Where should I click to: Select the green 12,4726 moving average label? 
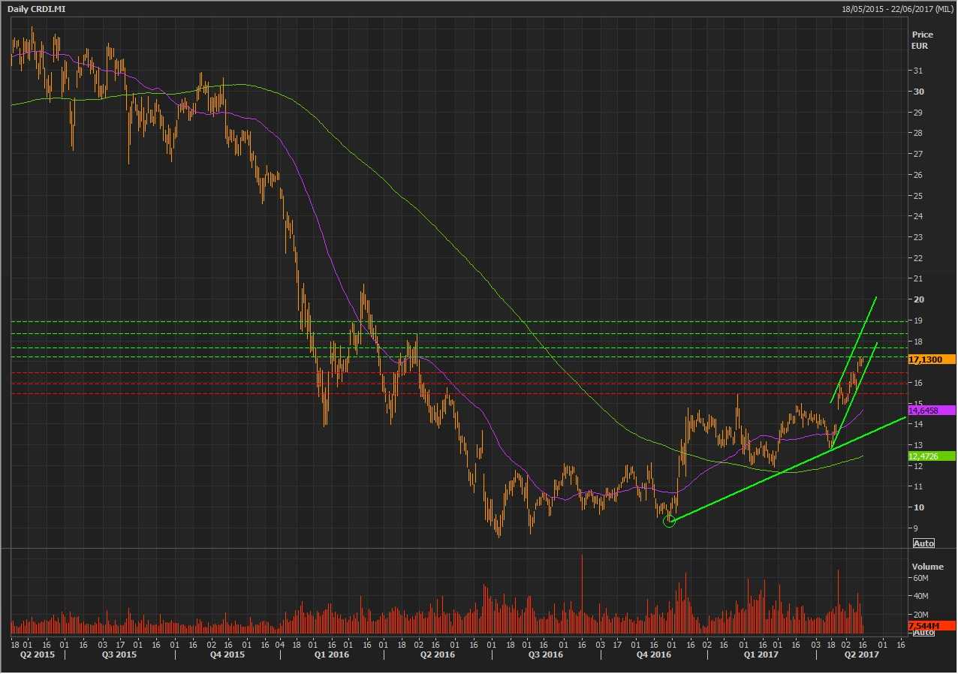pyautogui.click(x=931, y=456)
